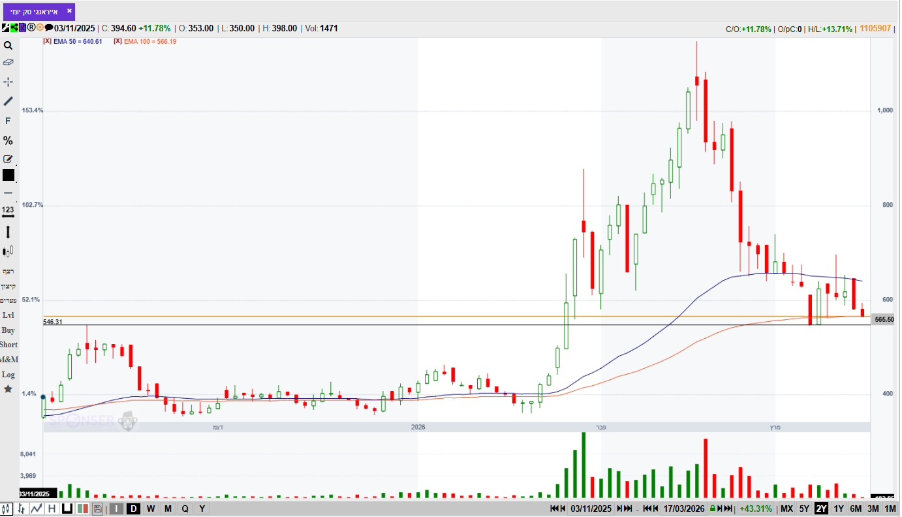The width and height of the screenshot is (902, 517).
Task: Click the orange target circle icon
Action: click(40, 28)
